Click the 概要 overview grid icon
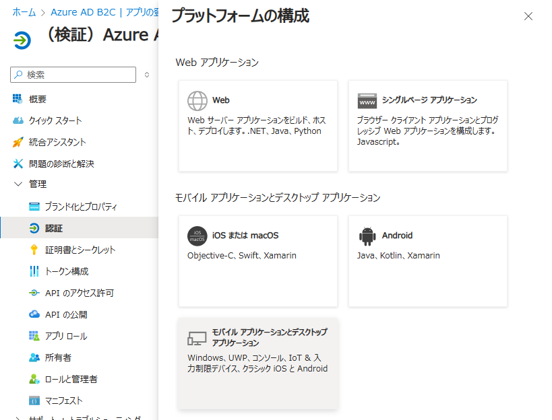Viewport: 552px width, 420px height. pos(18,99)
